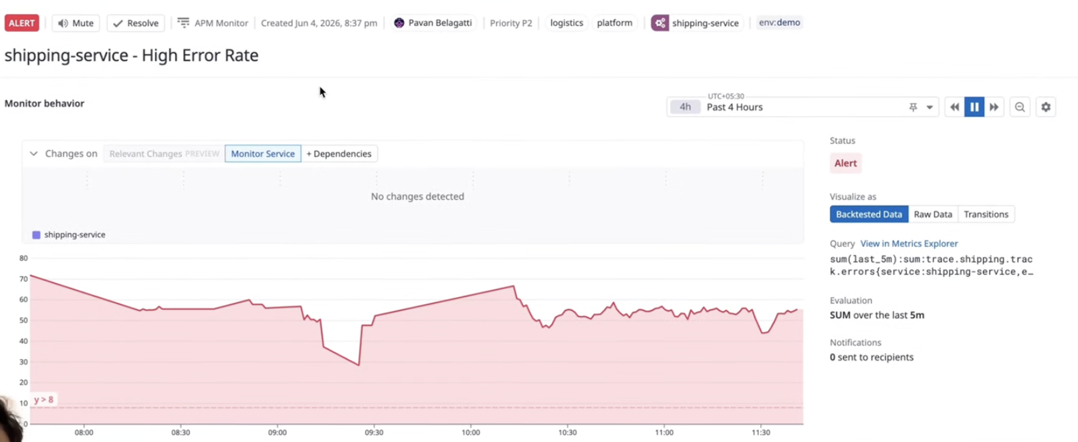Click the Created Jun 4, 2026 timestamp

319,23
